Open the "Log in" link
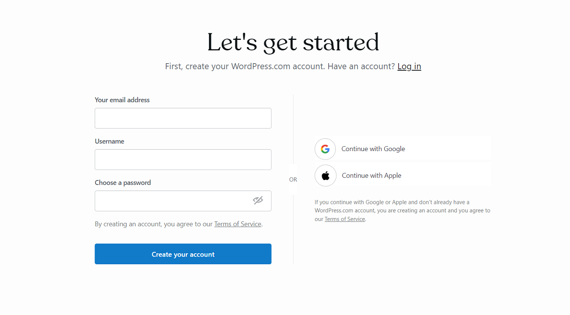This screenshot has height=315, width=570. click(x=409, y=66)
